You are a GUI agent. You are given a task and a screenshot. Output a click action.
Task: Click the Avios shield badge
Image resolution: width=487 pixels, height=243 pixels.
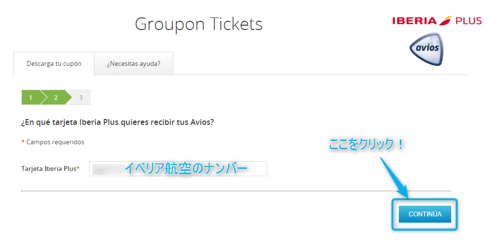[426, 49]
